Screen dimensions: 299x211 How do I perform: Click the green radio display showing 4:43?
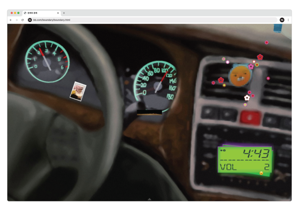click(x=245, y=160)
